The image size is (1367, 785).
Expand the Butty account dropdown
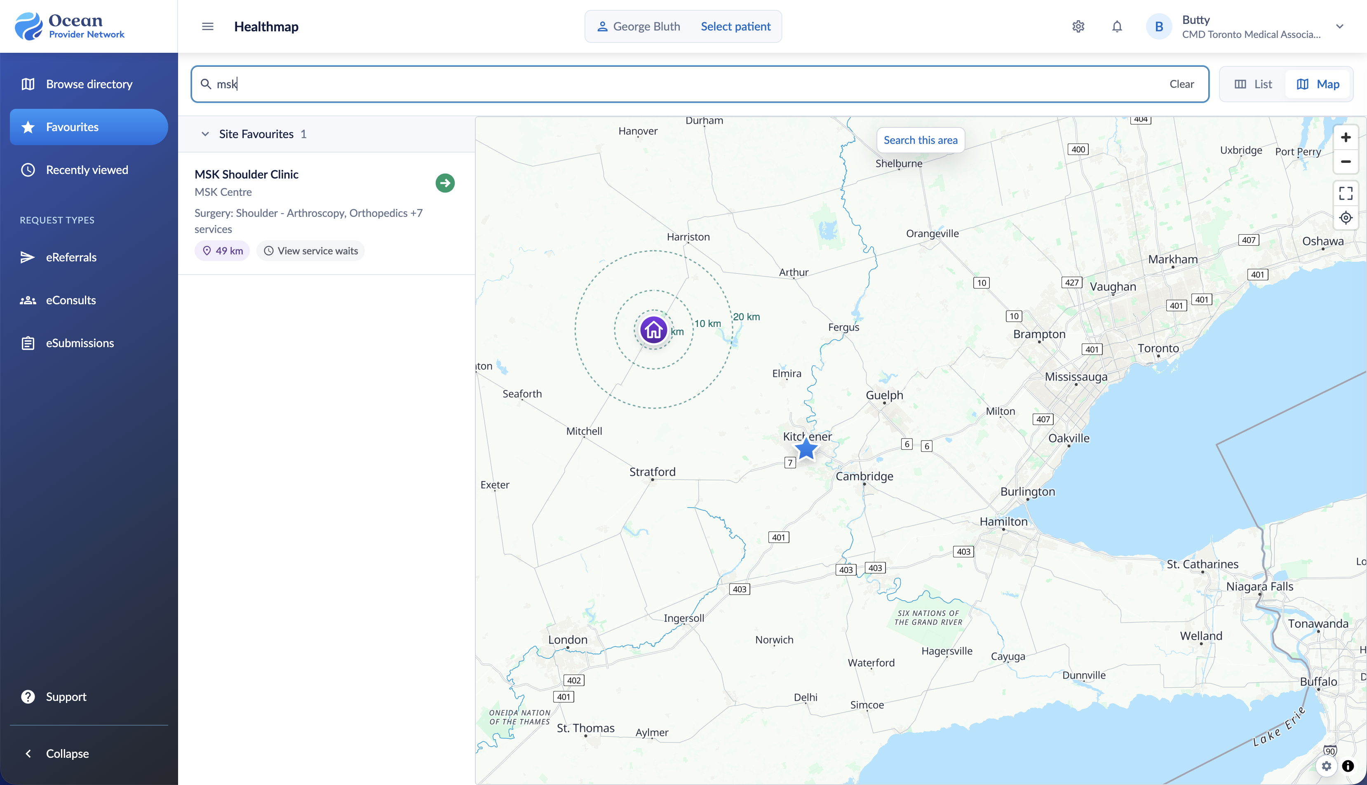[1339, 26]
